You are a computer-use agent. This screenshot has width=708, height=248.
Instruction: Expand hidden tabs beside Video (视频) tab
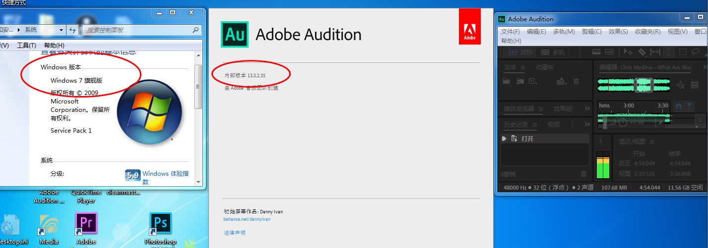point(587,125)
